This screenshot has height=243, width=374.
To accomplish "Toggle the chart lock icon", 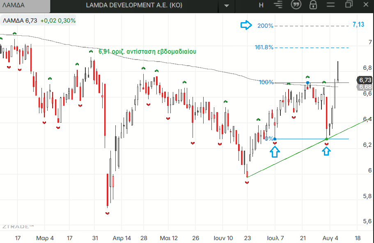I will click(313, 5).
